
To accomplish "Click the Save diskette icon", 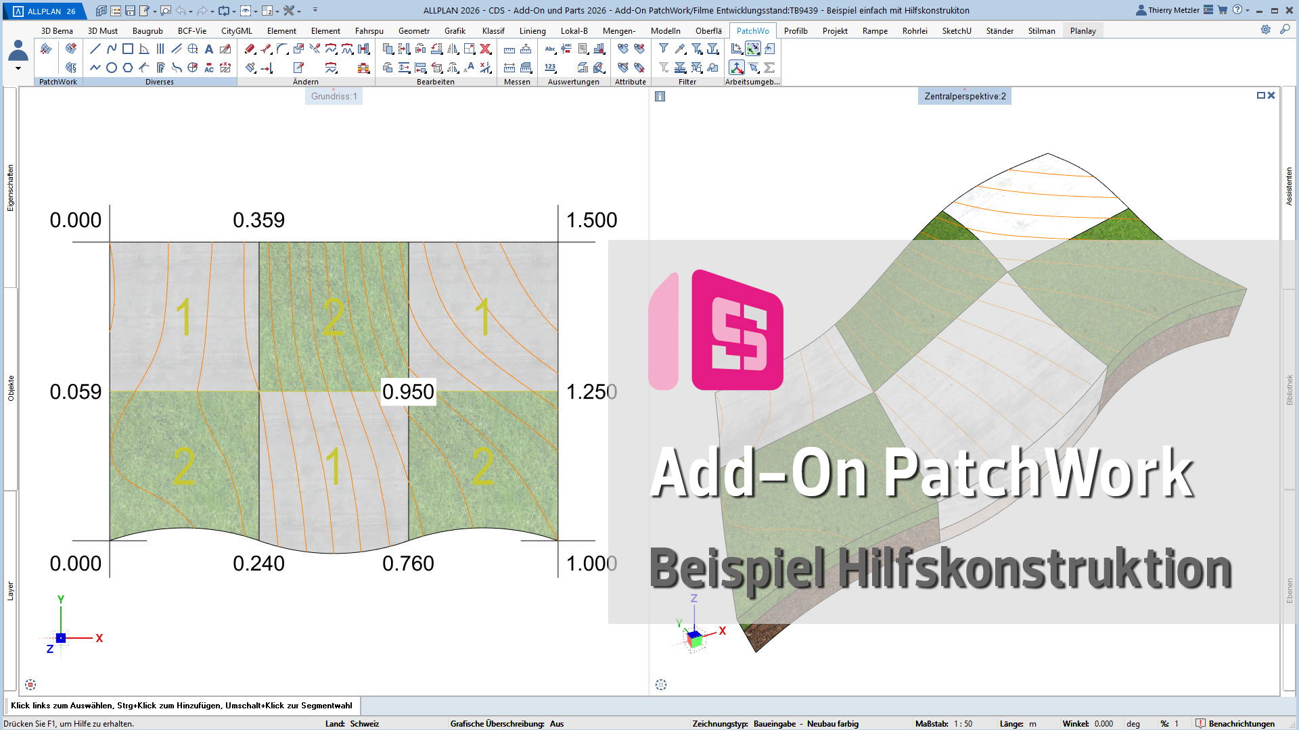I will tap(130, 11).
